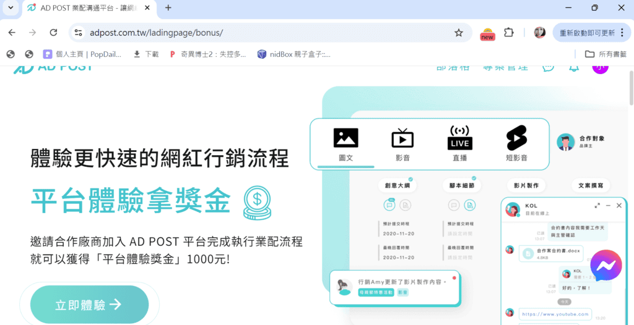Click the 合作對象 brand avatar
Screen dimensions: 634x325
tap(566, 142)
